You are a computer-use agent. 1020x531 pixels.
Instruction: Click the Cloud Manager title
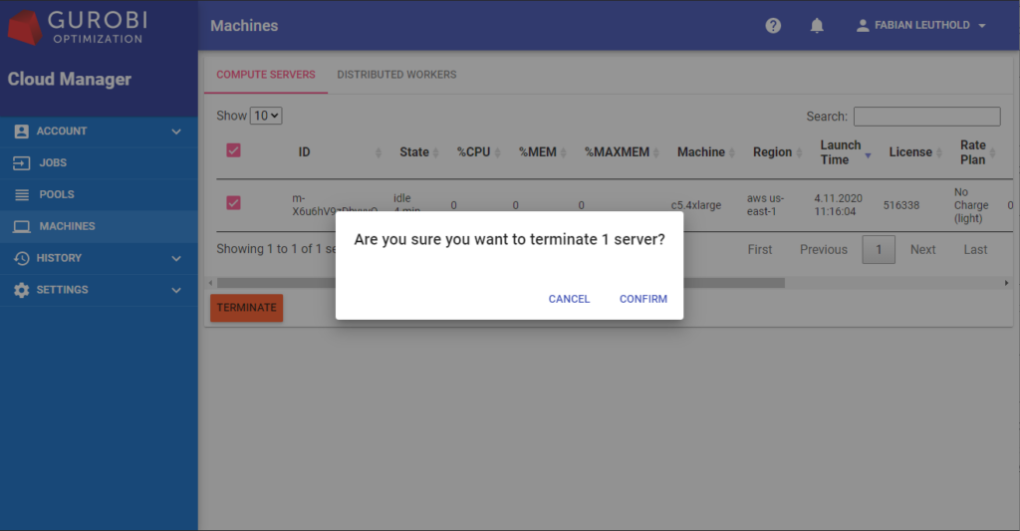click(x=70, y=80)
